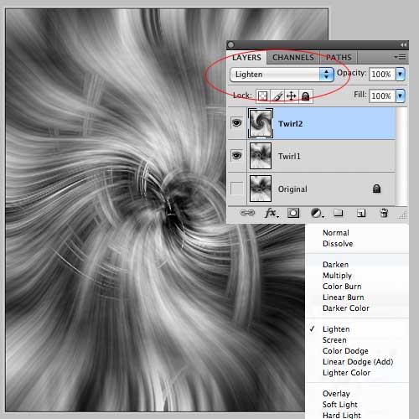
Task: Click the padlock on Original layer
Action: coord(376,189)
